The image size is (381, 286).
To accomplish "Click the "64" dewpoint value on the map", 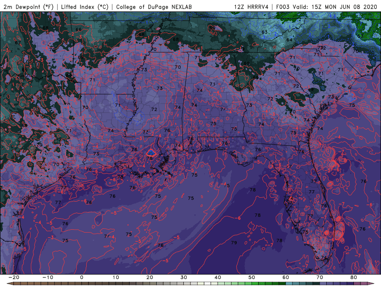I will click(289, 40).
